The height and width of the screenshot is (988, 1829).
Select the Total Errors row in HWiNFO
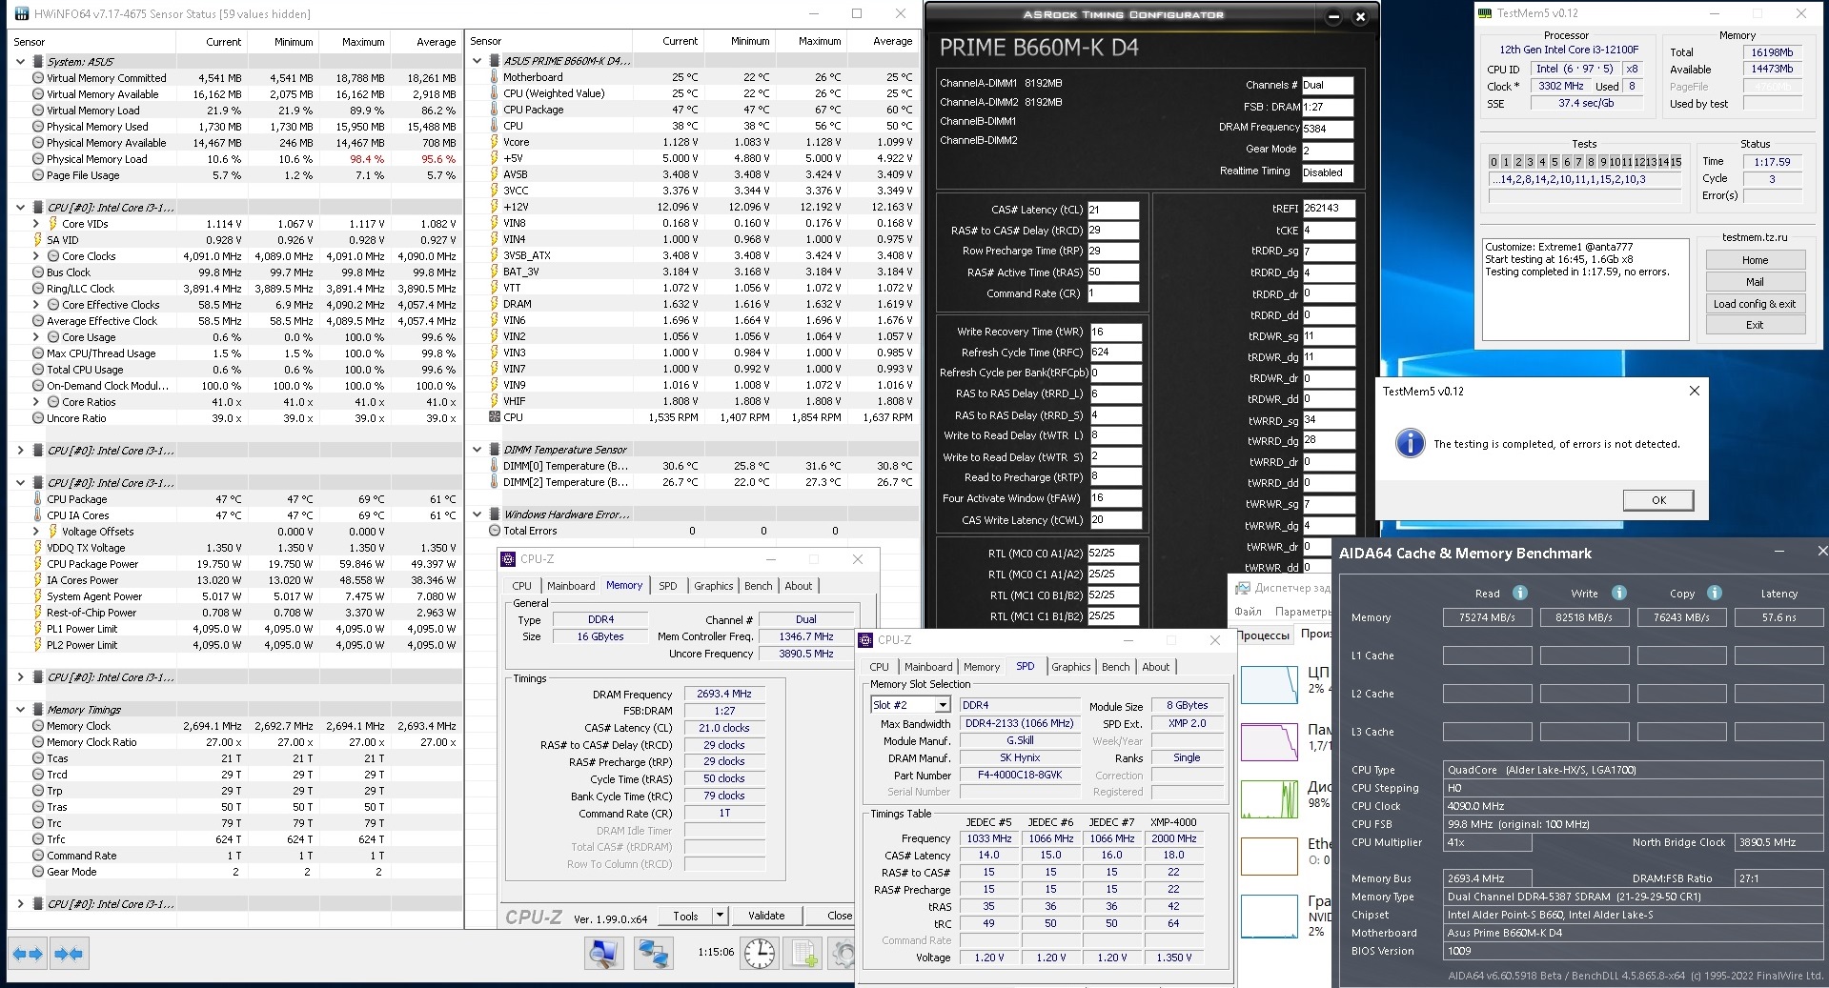coord(692,531)
